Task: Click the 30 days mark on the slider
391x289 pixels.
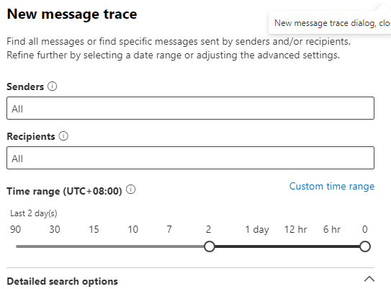Action: point(55,229)
